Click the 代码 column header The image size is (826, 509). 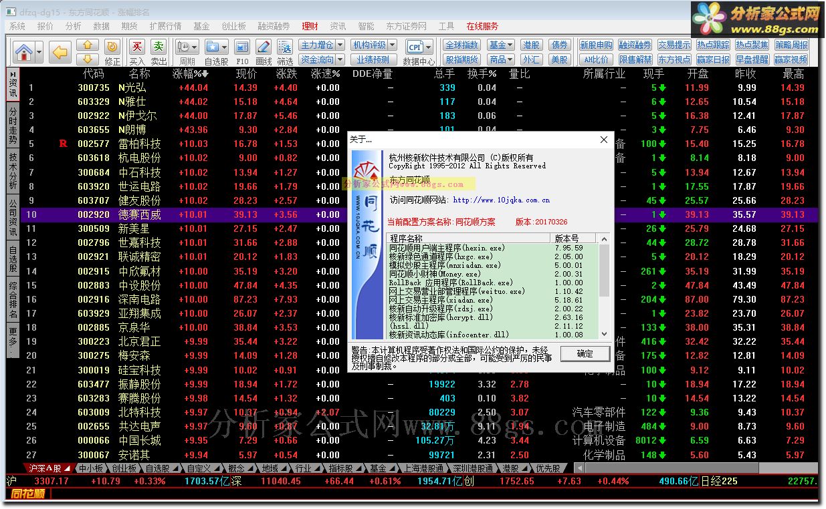[x=93, y=74]
